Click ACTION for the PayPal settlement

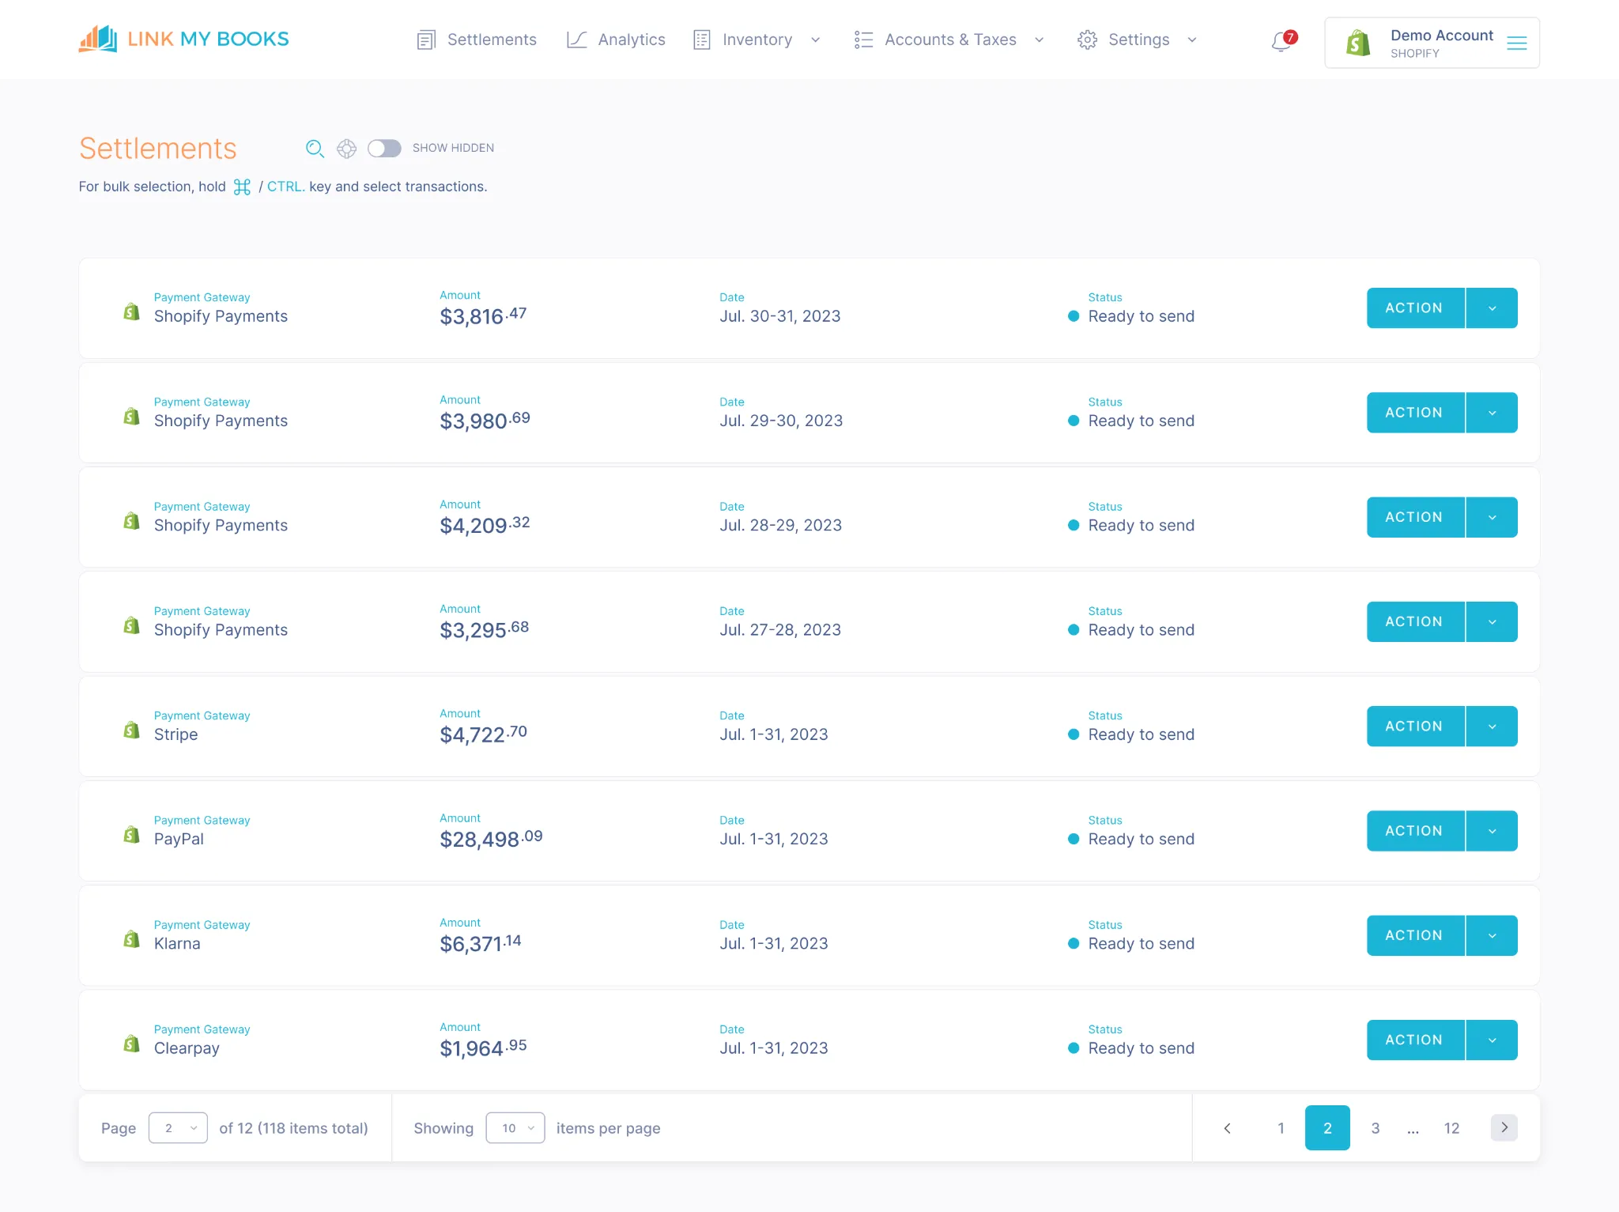pyautogui.click(x=1415, y=831)
